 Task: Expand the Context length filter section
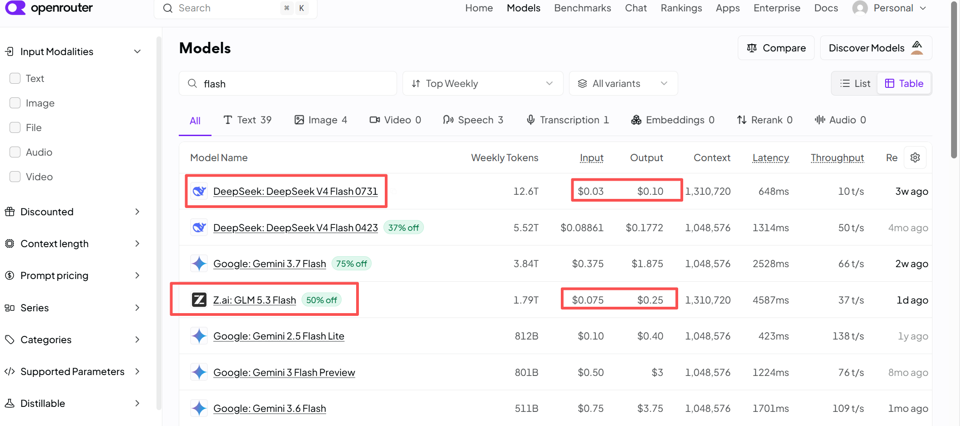tap(137, 243)
